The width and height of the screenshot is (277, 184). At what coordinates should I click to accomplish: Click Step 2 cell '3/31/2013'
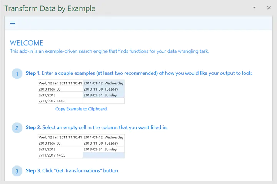point(60,149)
